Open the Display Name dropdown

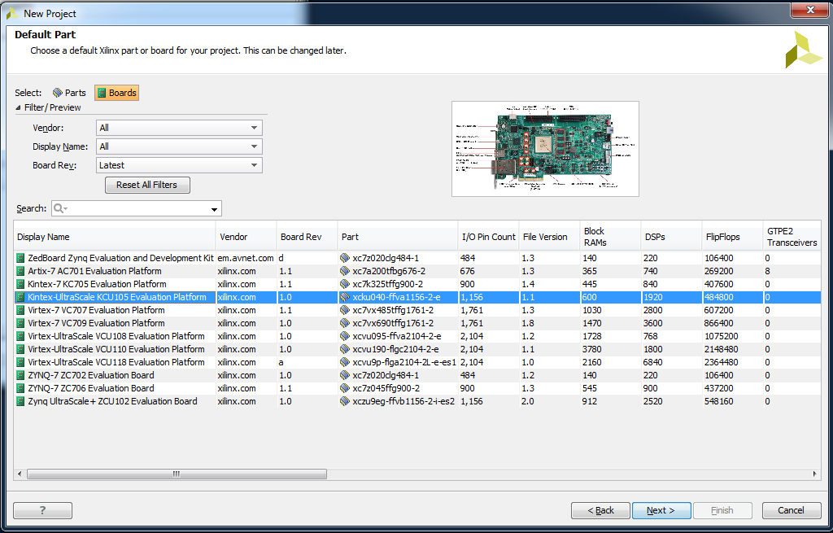(x=179, y=146)
